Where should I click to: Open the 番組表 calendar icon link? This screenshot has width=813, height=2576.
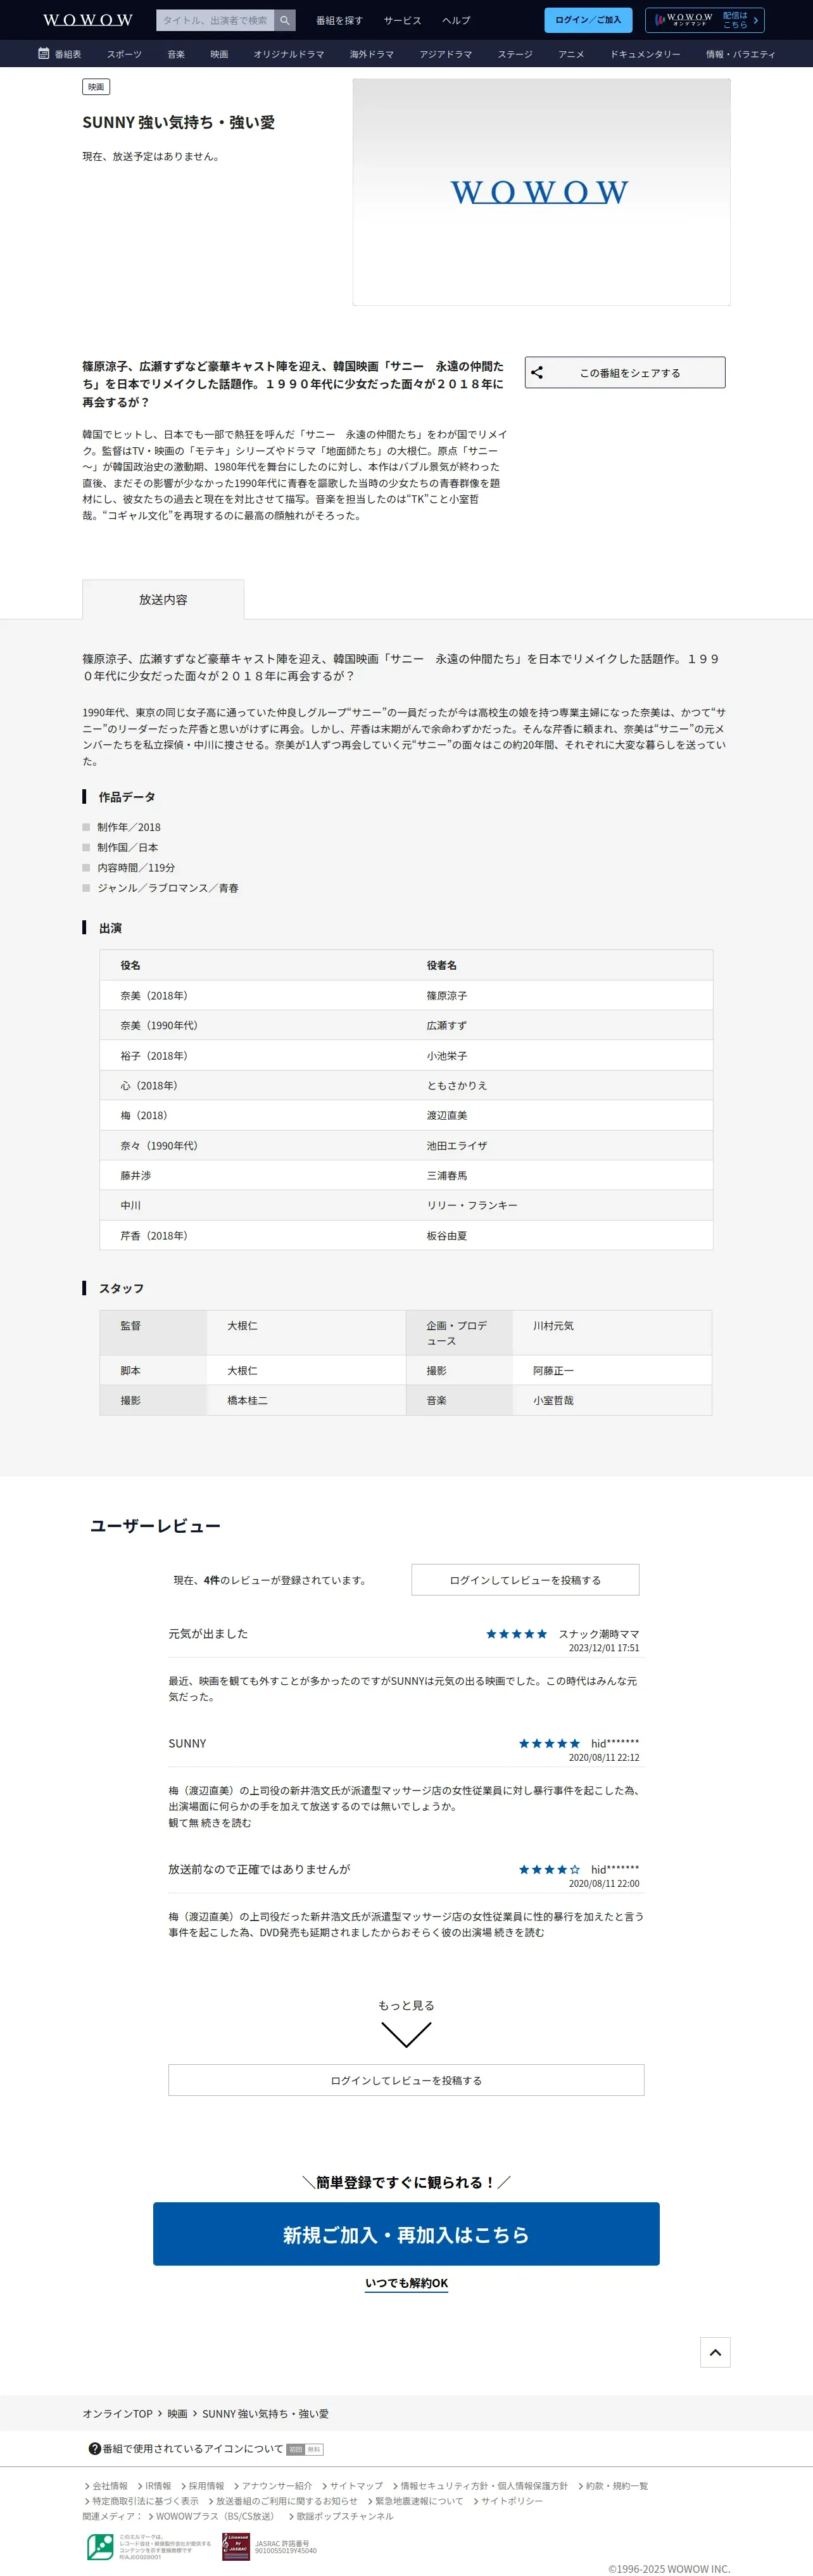(59, 54)
